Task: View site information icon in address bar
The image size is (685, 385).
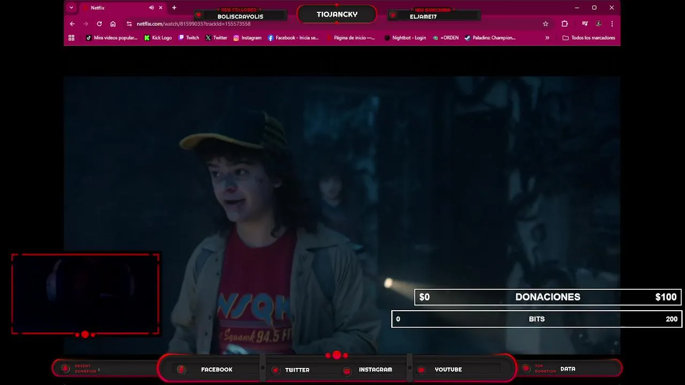Action: pos(129,24)
